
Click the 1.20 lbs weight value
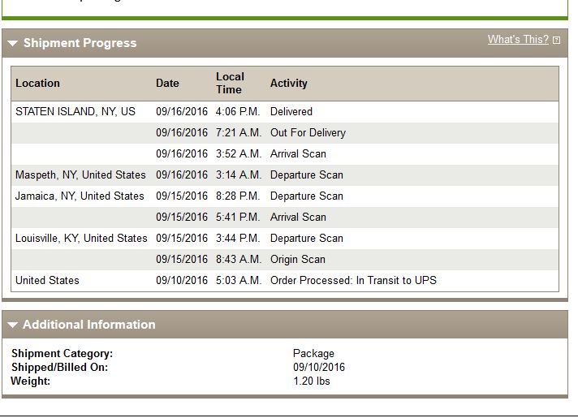pos(312,381)
